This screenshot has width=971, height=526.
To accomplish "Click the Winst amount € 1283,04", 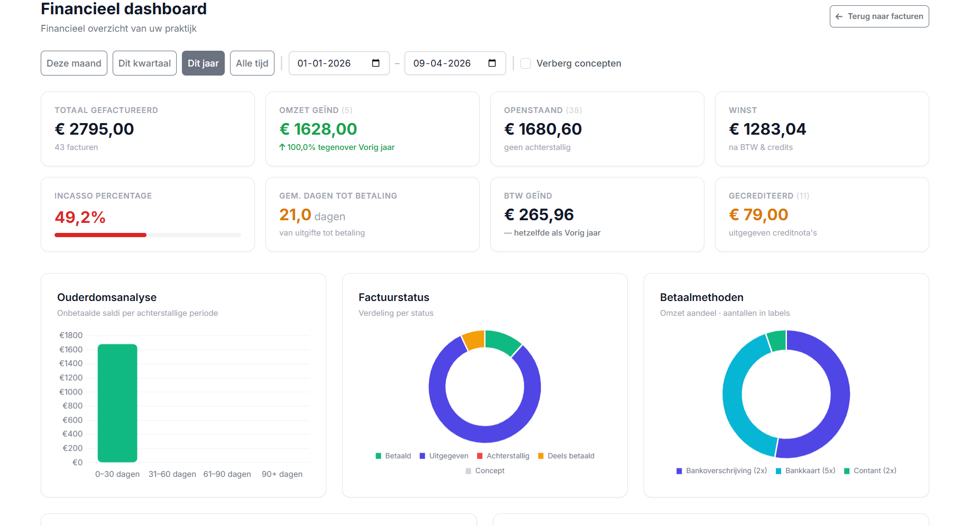I will [767, 129].
